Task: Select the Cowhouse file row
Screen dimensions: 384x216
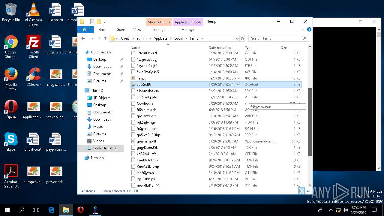Action: tap(216, 103)
